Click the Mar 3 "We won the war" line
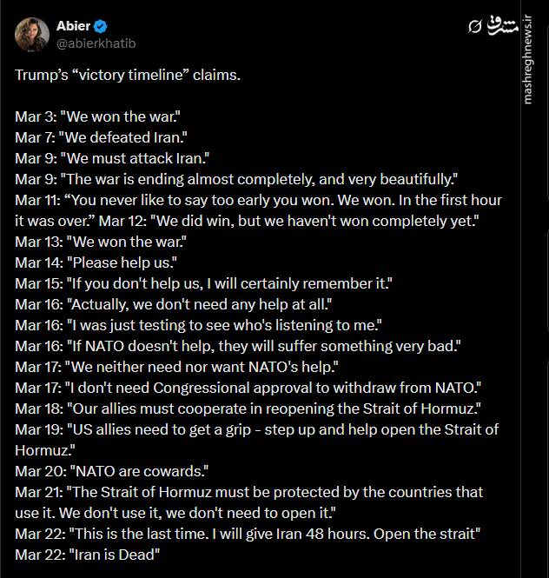The height and width of the screenshot is (578, 549). pos(97,116)
